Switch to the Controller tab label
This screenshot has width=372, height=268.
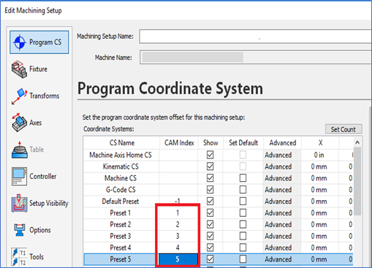43,176
